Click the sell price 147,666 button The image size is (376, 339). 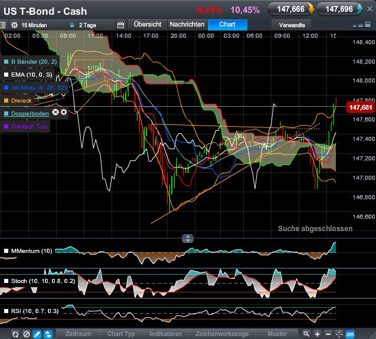[x=290, y=9]
